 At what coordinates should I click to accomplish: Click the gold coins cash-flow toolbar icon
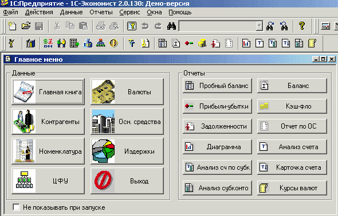click(x=202, y=43)
